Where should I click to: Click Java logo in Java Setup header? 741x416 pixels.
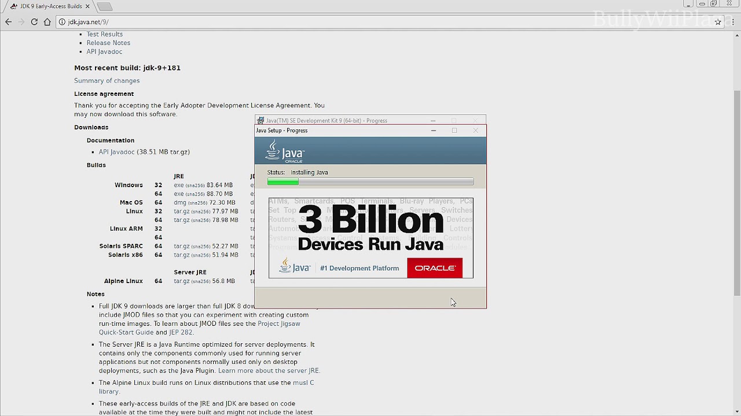point(284,151)
